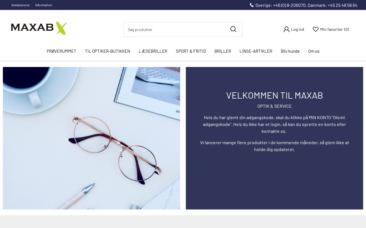
Task: Open the Om os page
Action: pyautogui.click(x=314, y=51)
